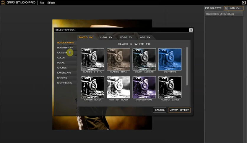Image resolution: width=247 pixels, height=143 pixels.
Task: Choose the Monochrome effect thumbnail
Action: click(x=144, y=87)
